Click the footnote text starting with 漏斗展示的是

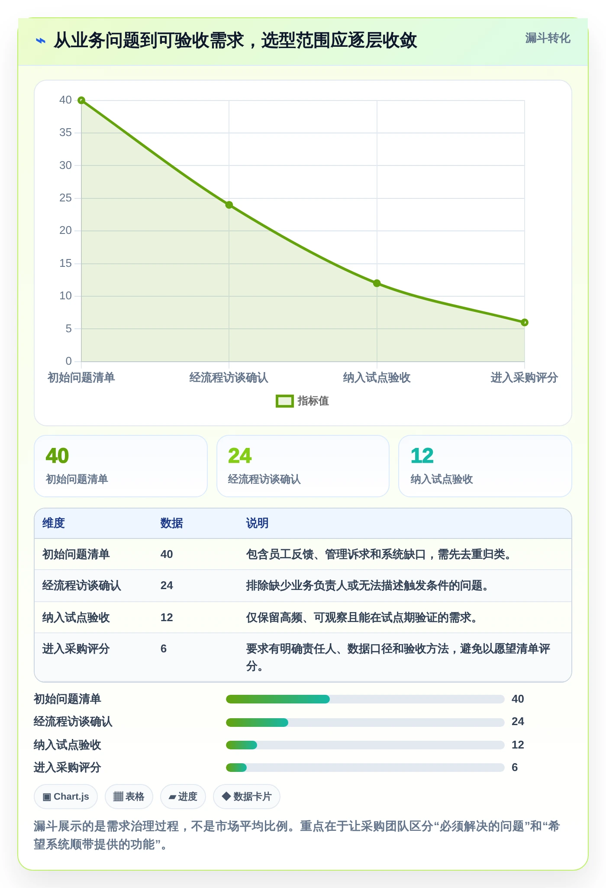tap(297, 835)
